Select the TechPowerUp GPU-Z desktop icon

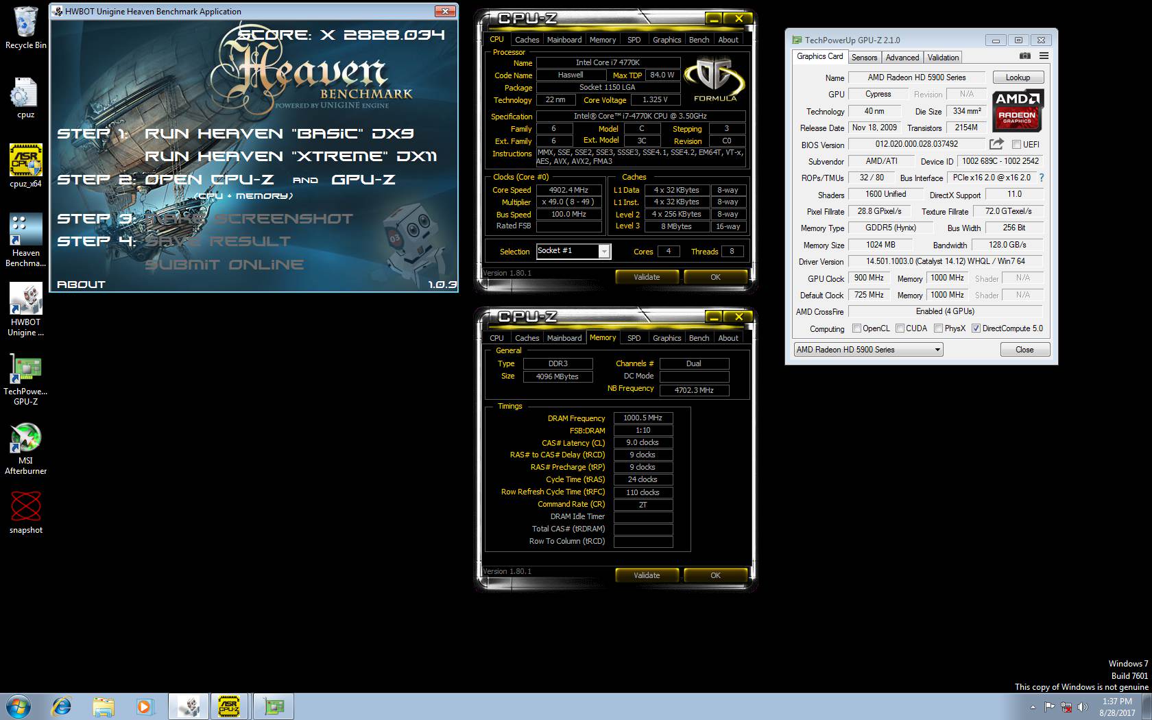[25, 379]
